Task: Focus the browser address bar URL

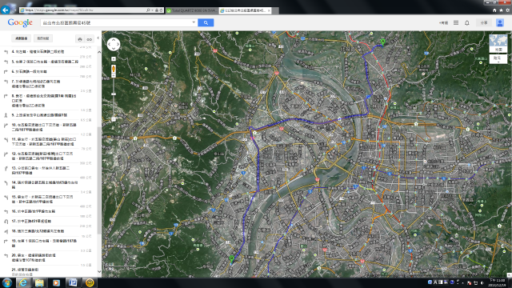Action: [x=85, y=10]
